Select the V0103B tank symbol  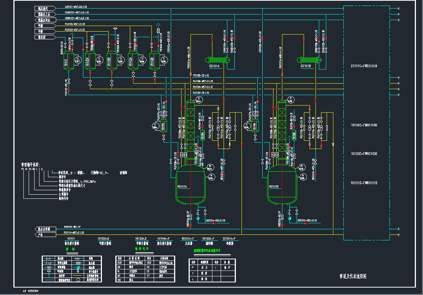(154, 61)
